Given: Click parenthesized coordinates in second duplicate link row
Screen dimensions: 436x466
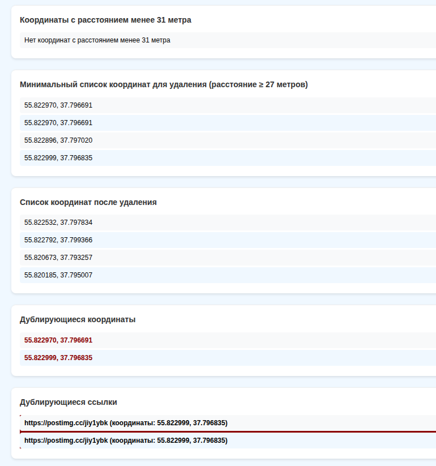Looking at the screenshot, I should click(169, 441).
